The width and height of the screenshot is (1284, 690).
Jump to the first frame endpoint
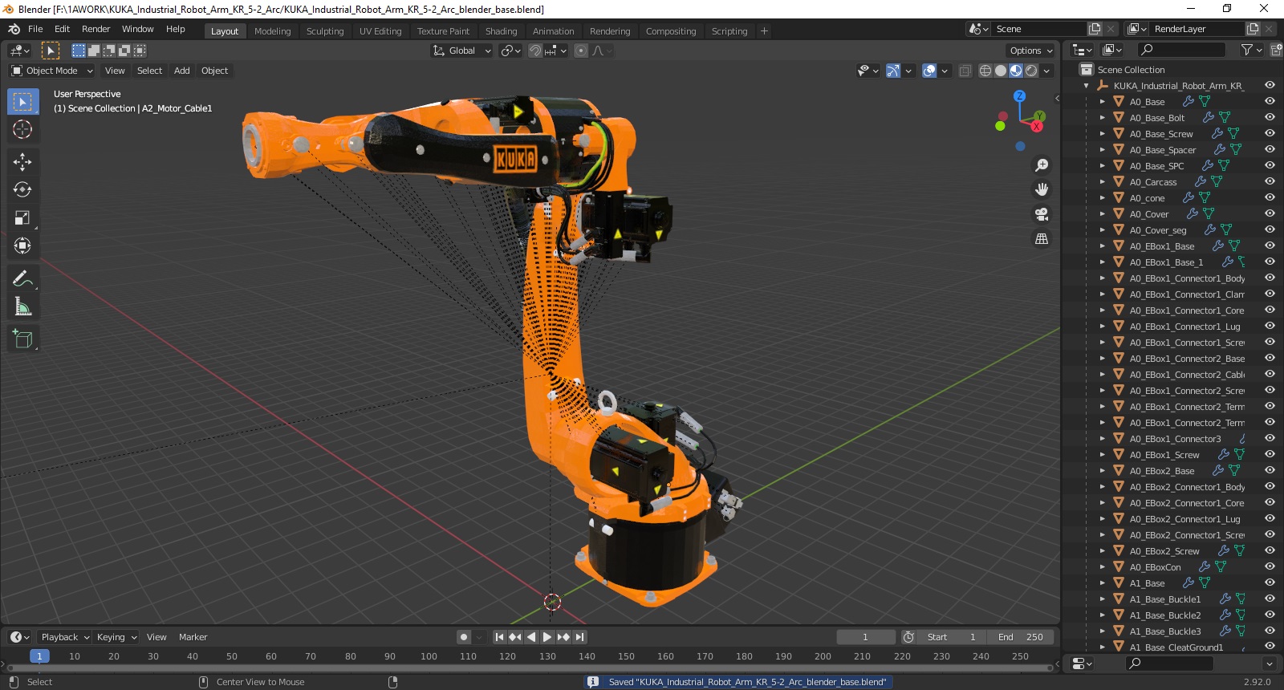pyautogui.click(x=499, y=637)
